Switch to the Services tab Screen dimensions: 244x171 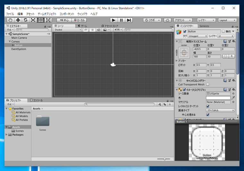point(204,26)
